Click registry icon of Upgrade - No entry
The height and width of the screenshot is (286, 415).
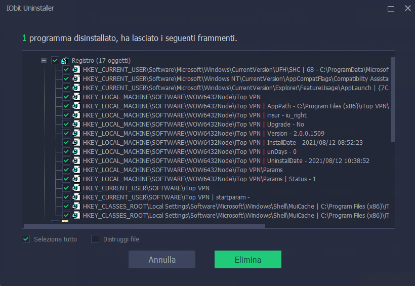pos(76,124)
